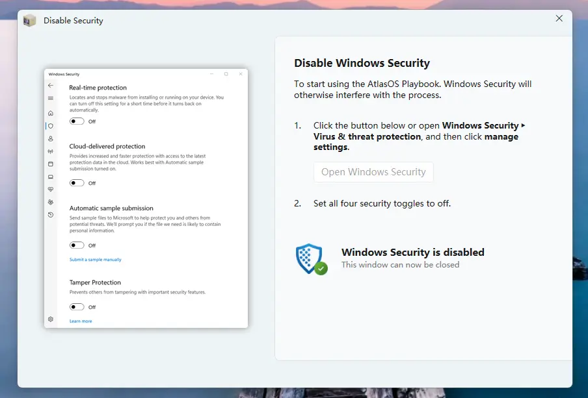588x398 pixels.
Task: Select Device performance heart icon in sidebar
Action: [x=51, y=190]
